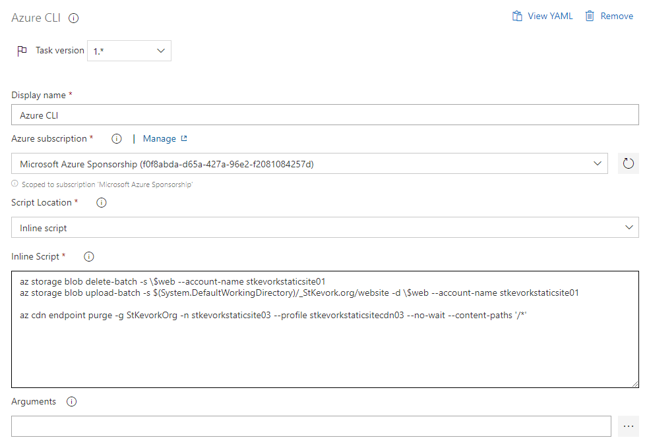Open the Arguments ellipsis button
The width and height of the screenshot is (647, 446).
click(628, 426)
